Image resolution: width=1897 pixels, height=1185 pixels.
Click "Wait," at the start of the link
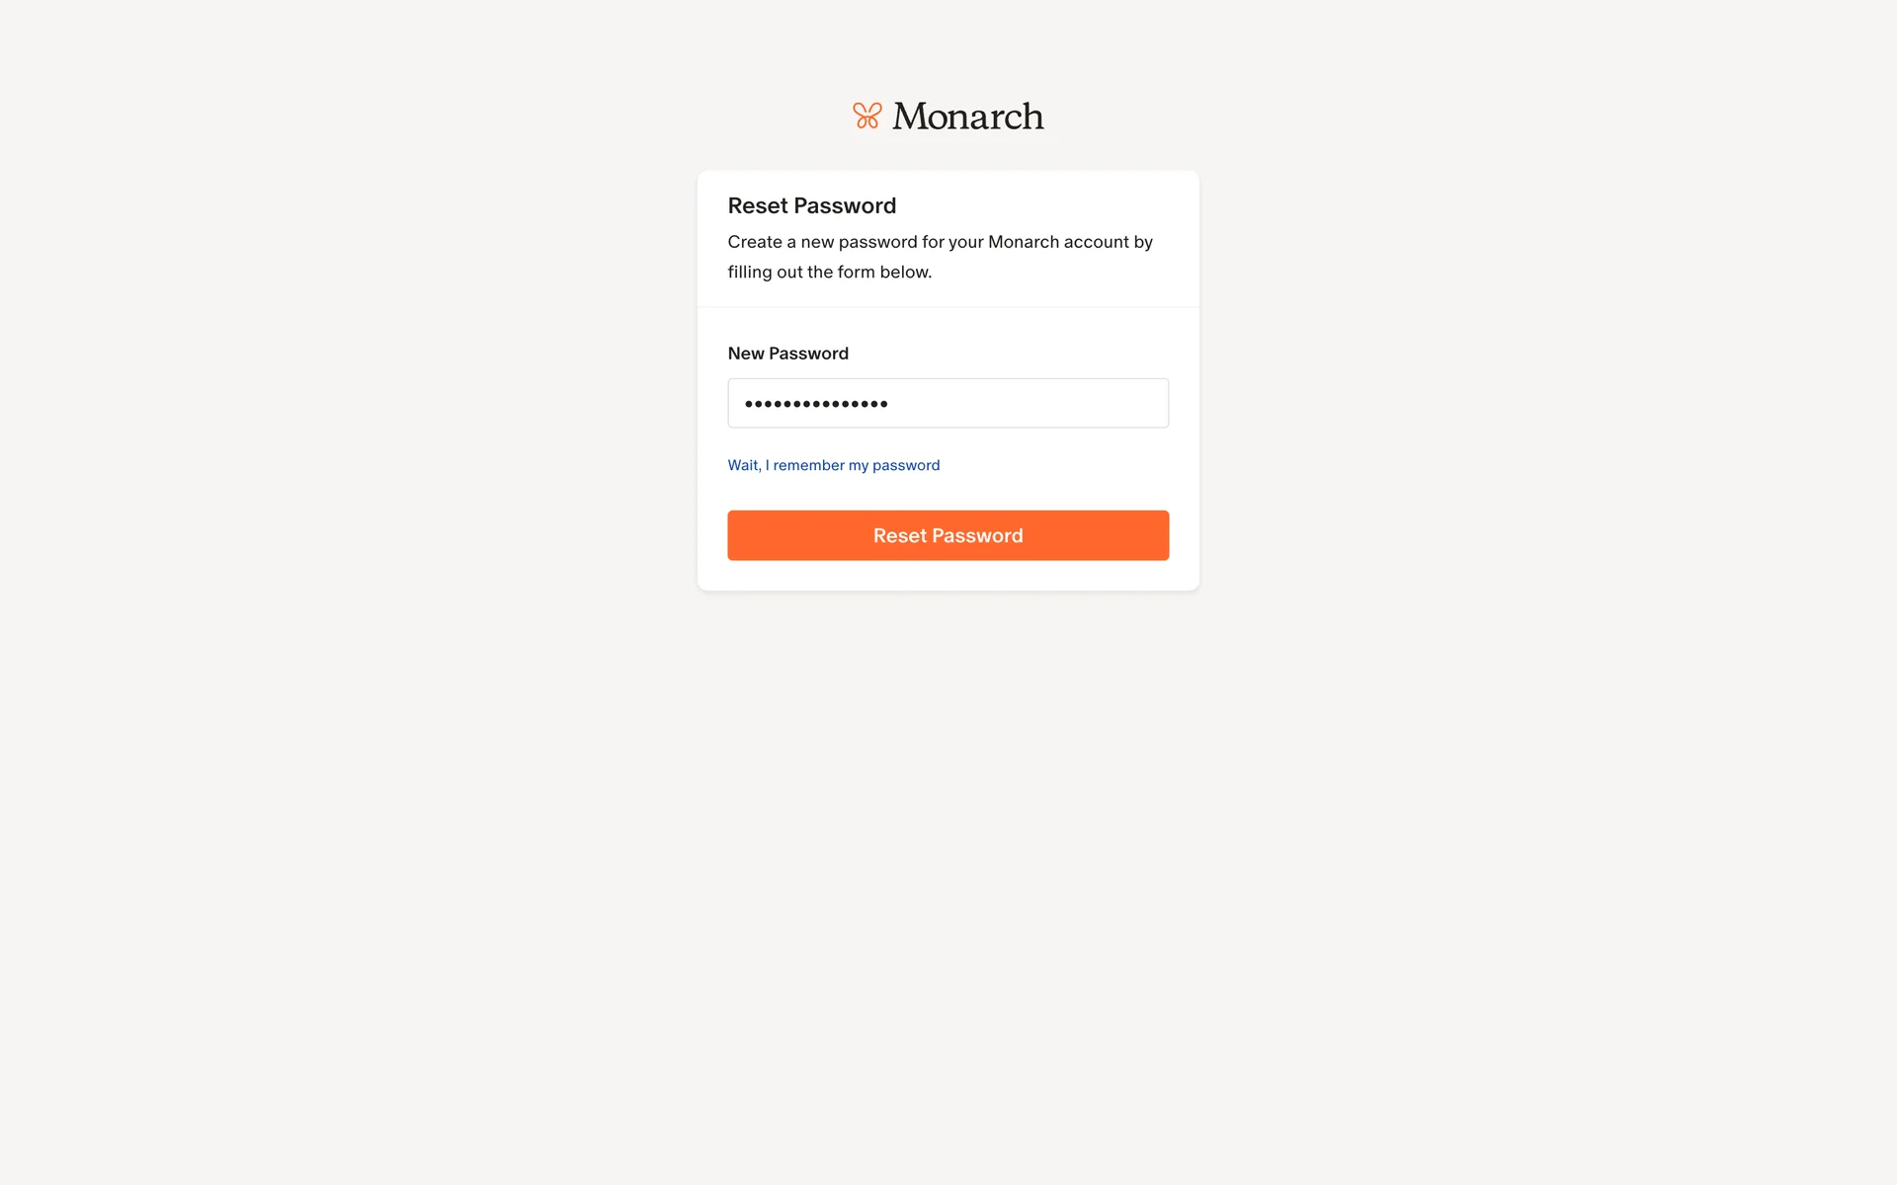[745, 465]
